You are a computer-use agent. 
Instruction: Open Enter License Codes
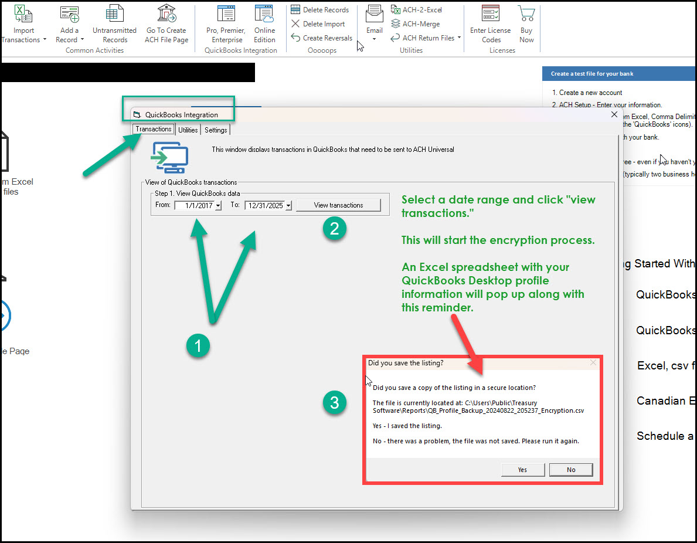tap(490, 25)
